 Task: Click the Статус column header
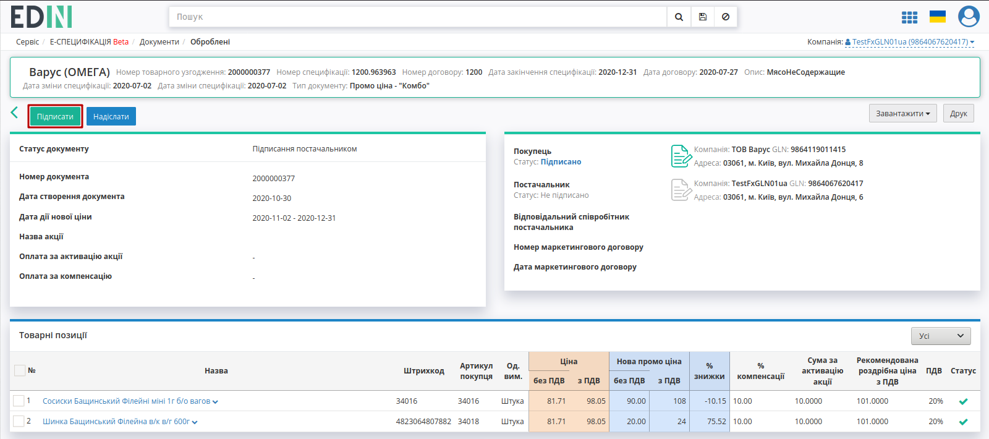click(963, 371)
